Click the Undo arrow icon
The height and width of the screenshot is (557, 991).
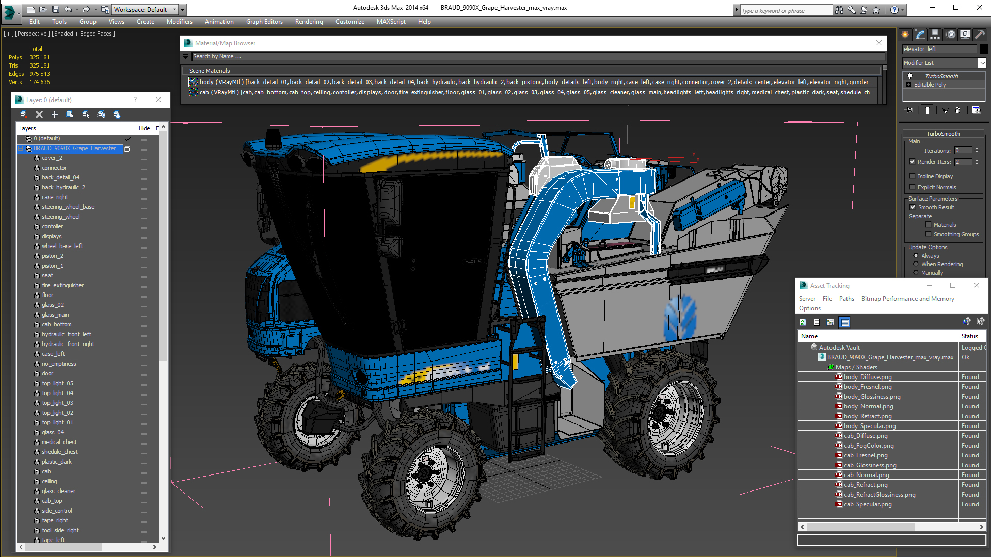coord(68,9)
